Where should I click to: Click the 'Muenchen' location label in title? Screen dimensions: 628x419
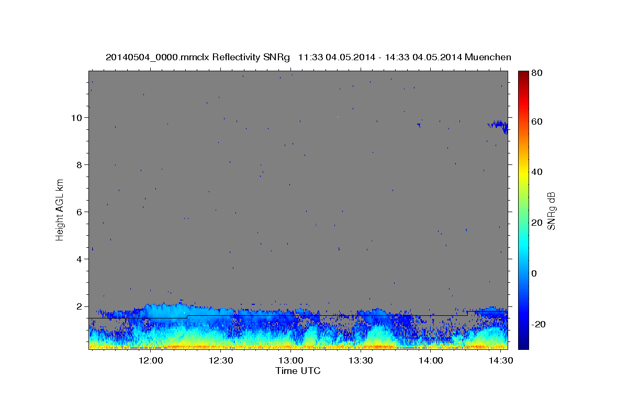tap(487, 57)
